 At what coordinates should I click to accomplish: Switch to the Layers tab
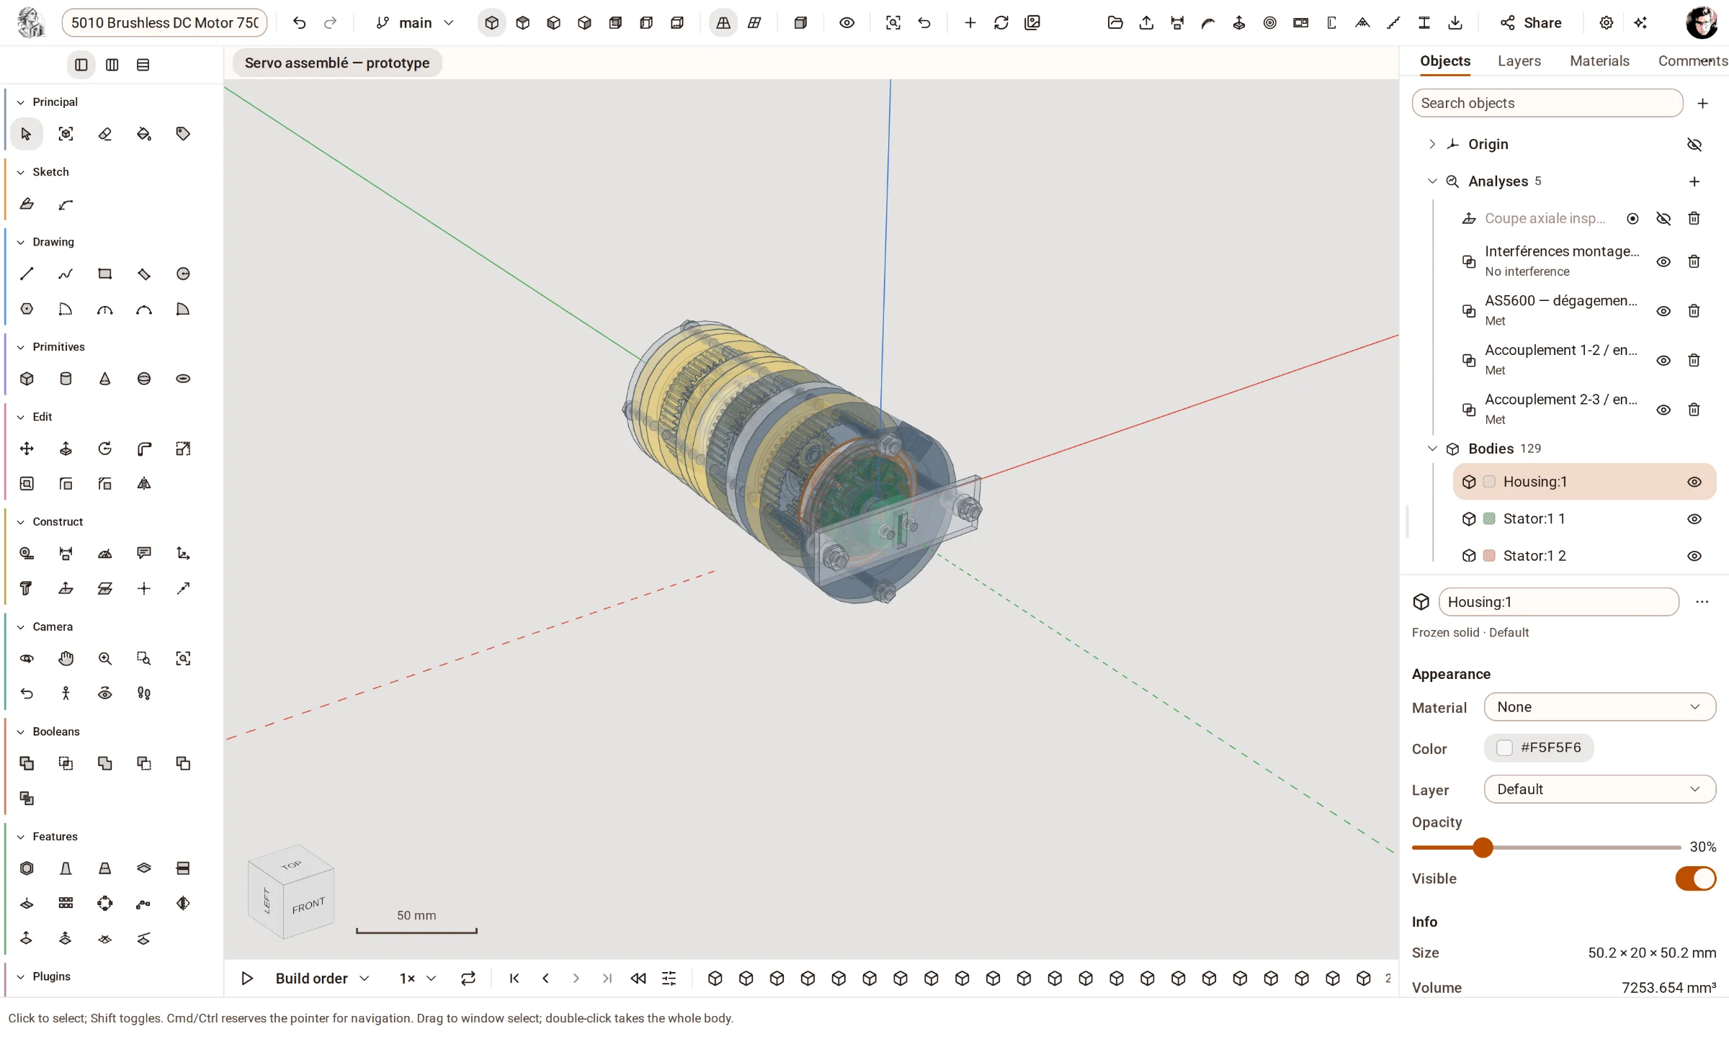[x=1519, y=61]
